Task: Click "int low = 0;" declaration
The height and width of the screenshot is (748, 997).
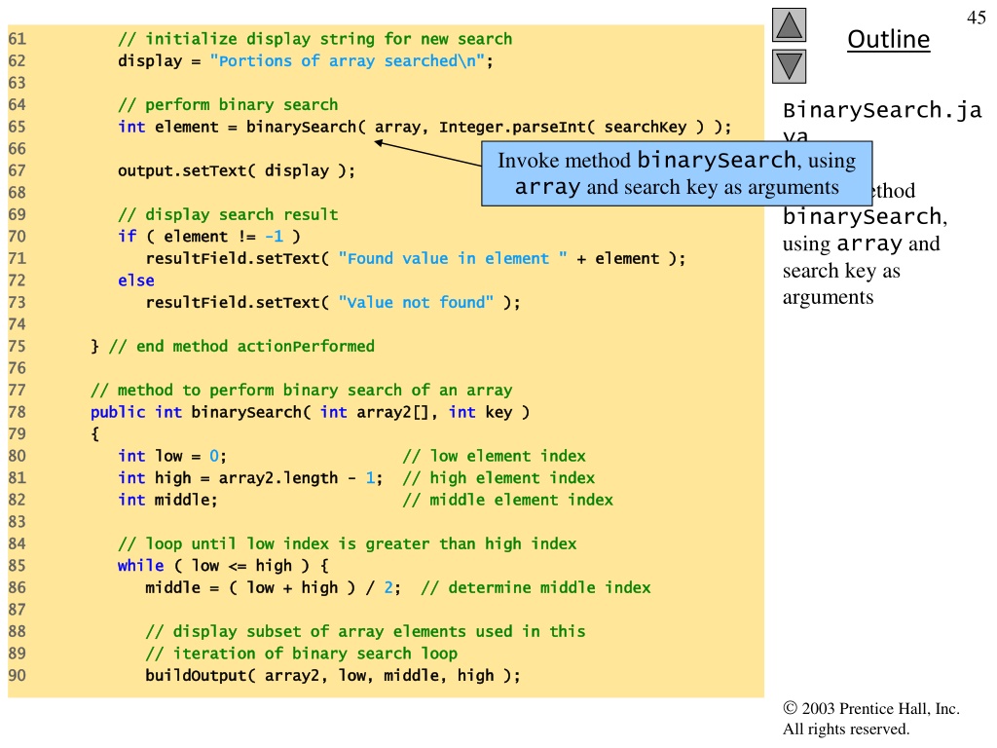Action: [171, 457]
